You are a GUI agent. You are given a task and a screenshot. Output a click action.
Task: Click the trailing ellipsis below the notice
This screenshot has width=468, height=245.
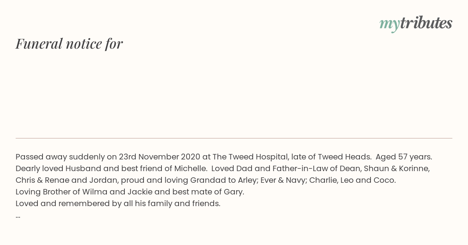[x=18, y=215]
